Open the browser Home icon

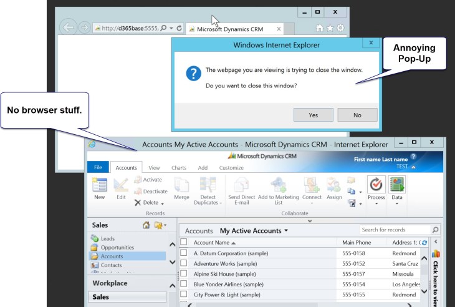point(320,28)
